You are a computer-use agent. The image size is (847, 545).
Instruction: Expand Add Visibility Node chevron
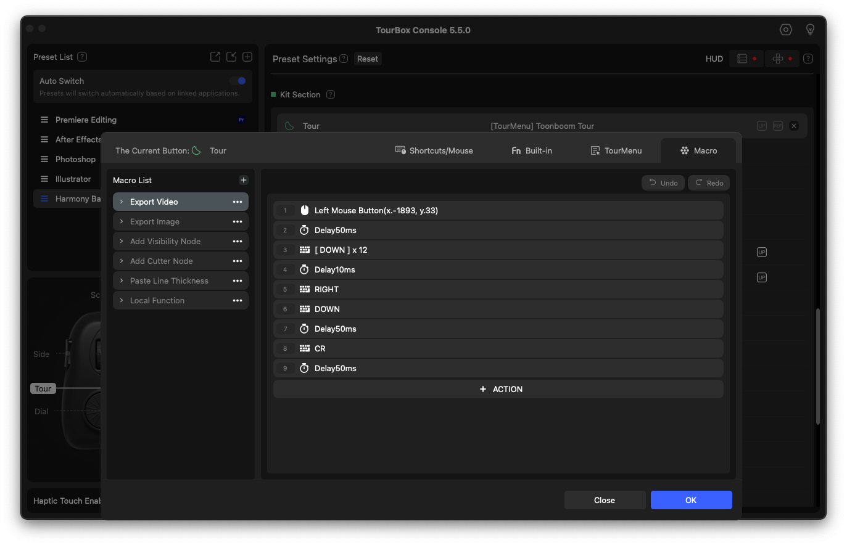[122, 241]
